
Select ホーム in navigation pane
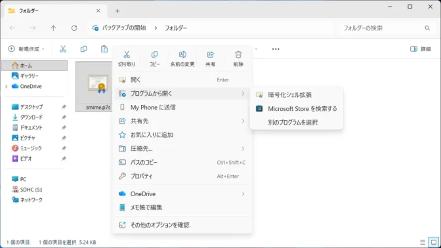(x=35, y=66)
